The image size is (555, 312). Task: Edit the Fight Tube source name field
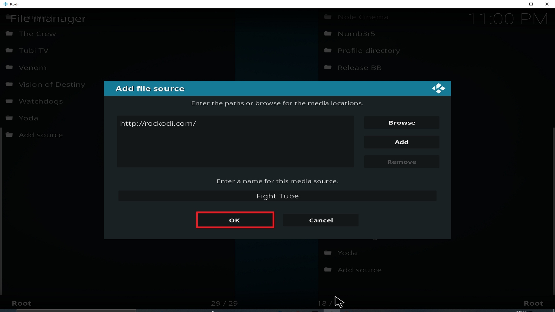tap(277, 196)
